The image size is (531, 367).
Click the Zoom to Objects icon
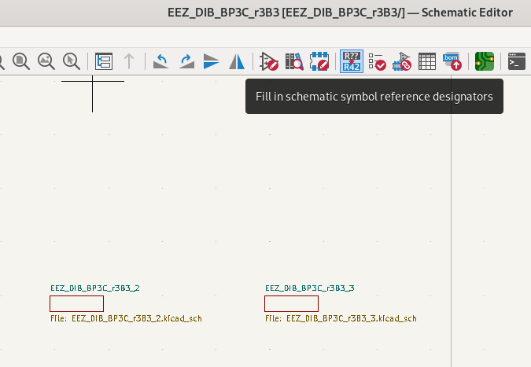click(x=46, y=61)
